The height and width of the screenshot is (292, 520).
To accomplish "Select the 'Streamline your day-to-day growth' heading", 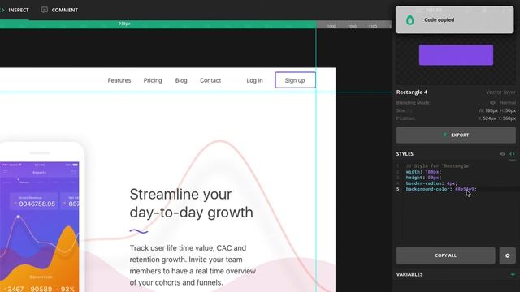I will [192, 204].
